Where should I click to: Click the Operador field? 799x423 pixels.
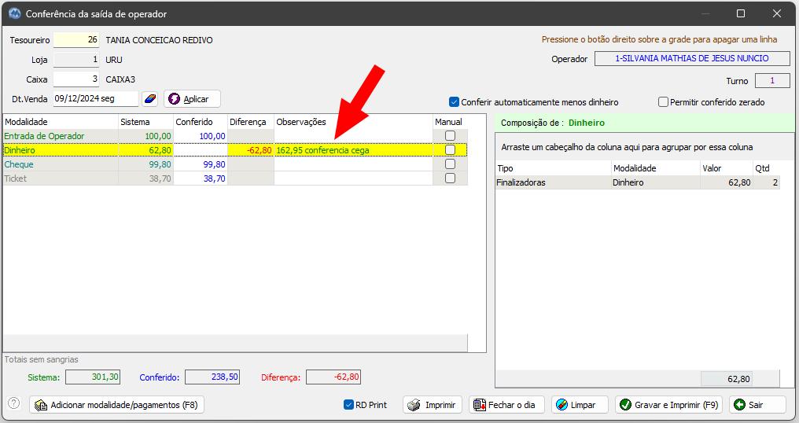point(692,59)
